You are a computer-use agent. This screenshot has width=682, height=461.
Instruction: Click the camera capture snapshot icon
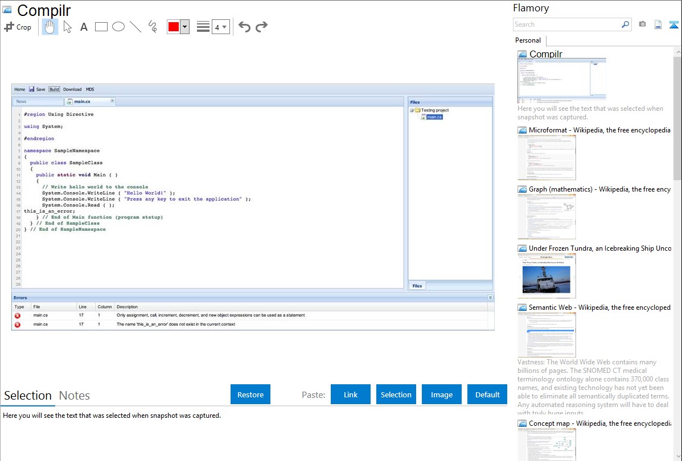(642, 24)
